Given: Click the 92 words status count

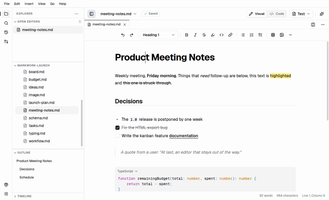Looking at the screenshot, I should (266, 196).
